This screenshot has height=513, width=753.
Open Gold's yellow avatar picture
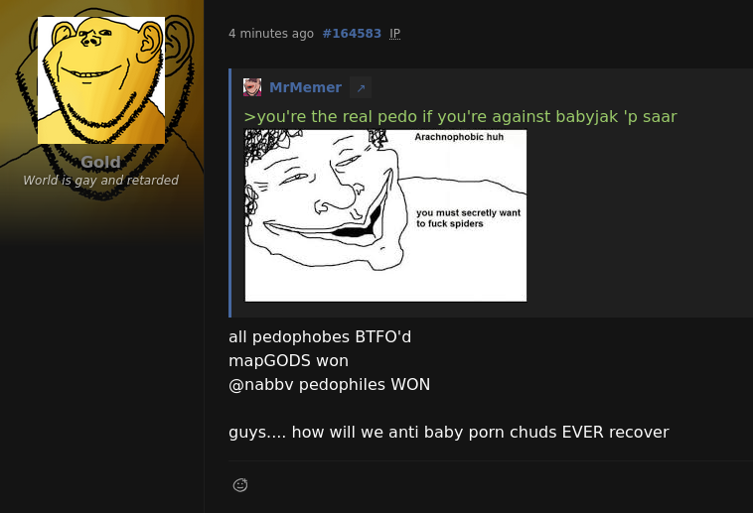pyautogui.click(x=101, y=80)
